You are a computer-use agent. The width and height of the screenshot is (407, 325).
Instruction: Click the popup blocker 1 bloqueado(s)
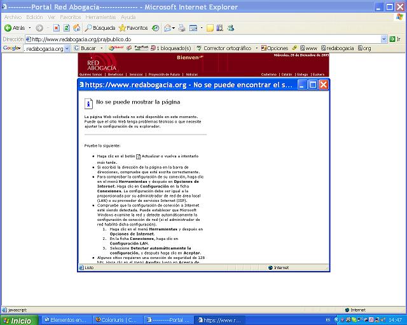[x=171, y=48]
